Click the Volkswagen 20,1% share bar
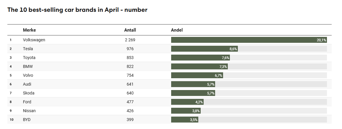This screenshot has width=342, height=129. [249, 40]
